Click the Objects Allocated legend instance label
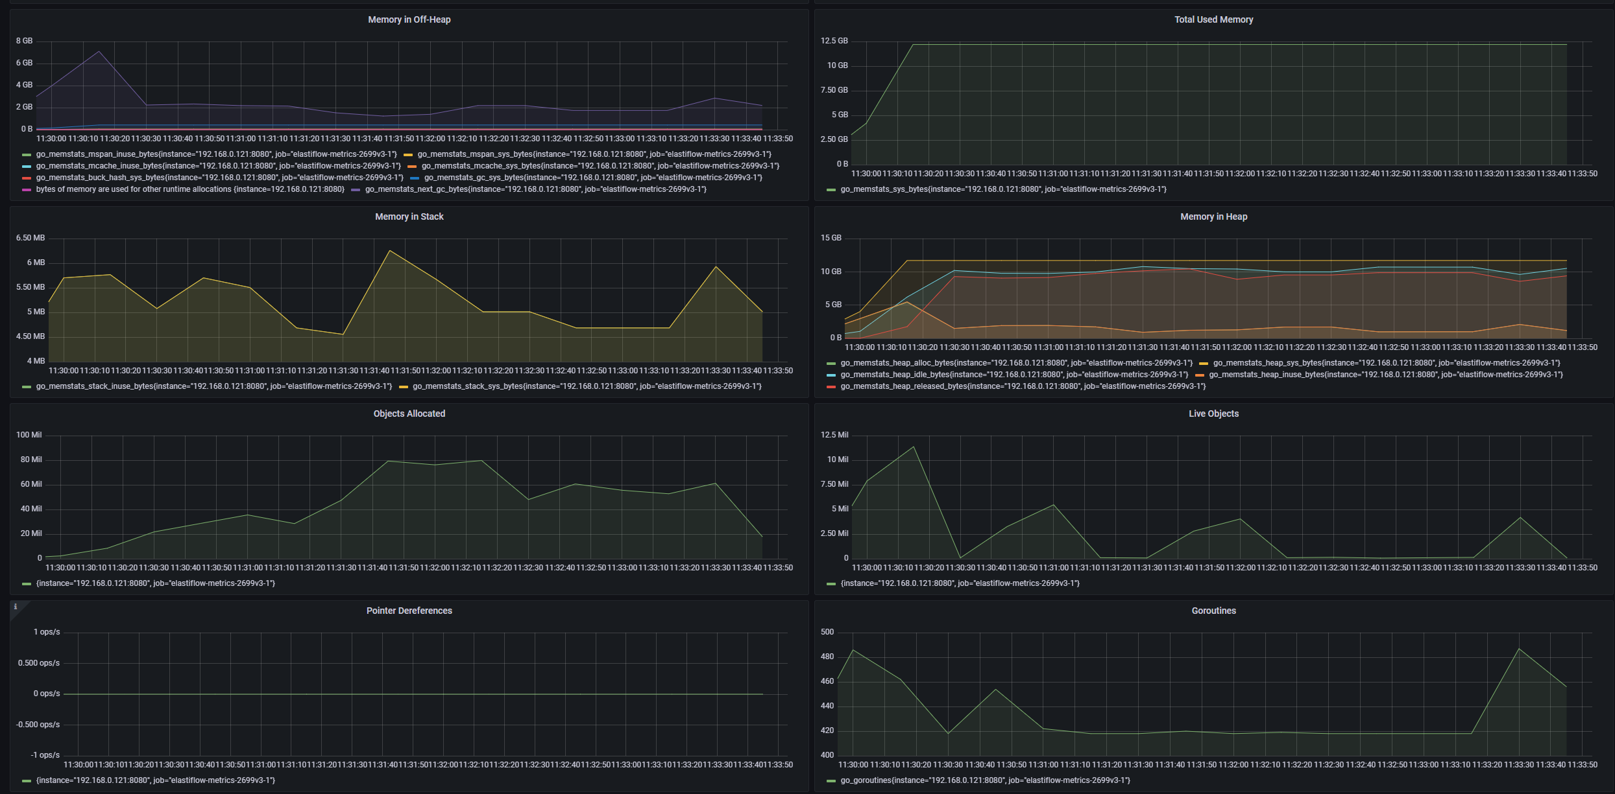The width and height of the screenshot is (1615, 794). [155, 583]
